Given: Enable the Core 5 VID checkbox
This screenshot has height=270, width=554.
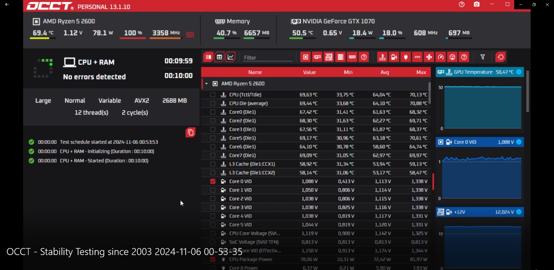Looking at the screenshot, I should 213,224.
